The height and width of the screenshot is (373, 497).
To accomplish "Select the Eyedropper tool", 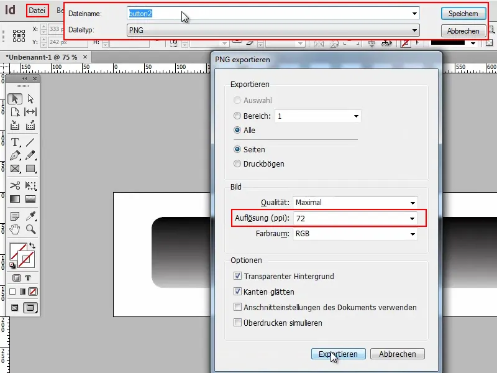I will tap(30, 216).
